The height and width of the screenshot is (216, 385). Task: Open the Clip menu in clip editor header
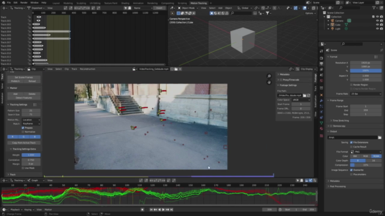[x=67, y=69]
